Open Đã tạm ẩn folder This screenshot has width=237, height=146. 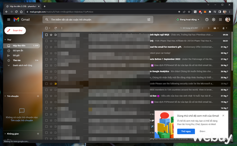click(x=22, y=51)
